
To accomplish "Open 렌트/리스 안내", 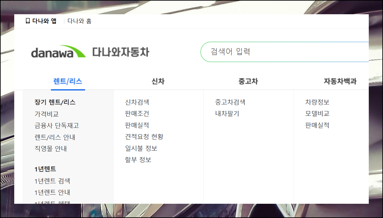I will coord(55,137).
